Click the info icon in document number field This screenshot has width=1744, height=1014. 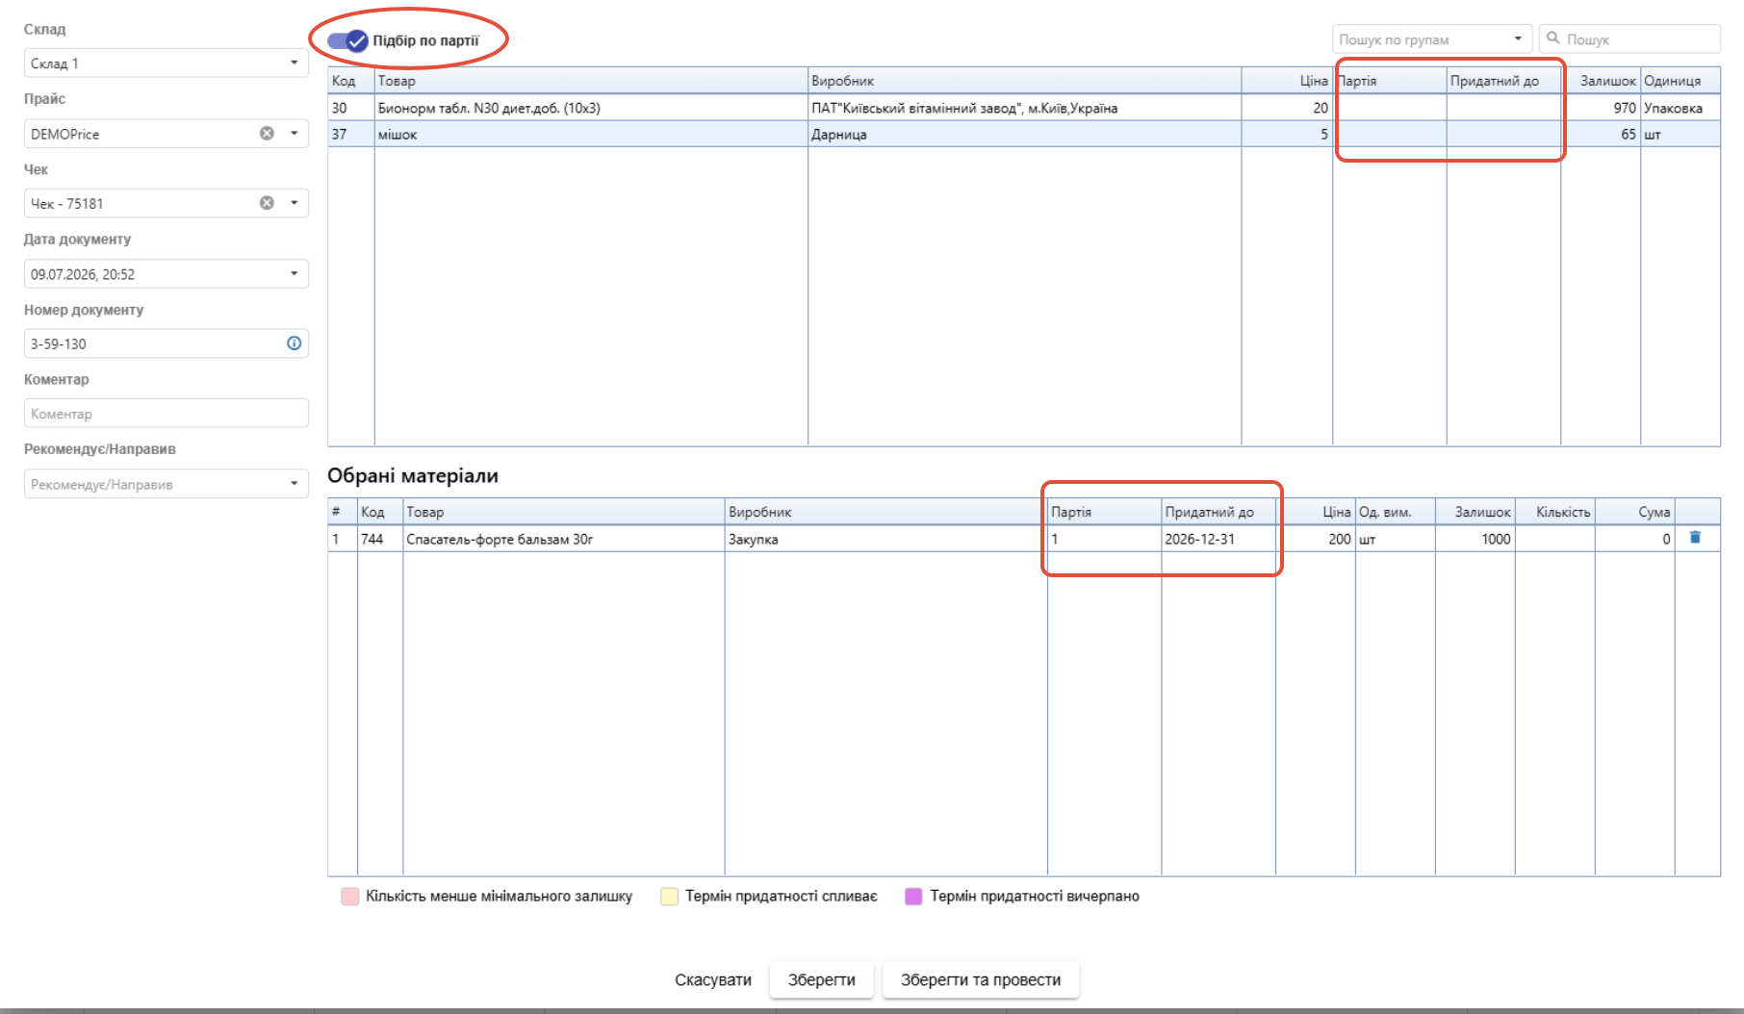[294, 343]
